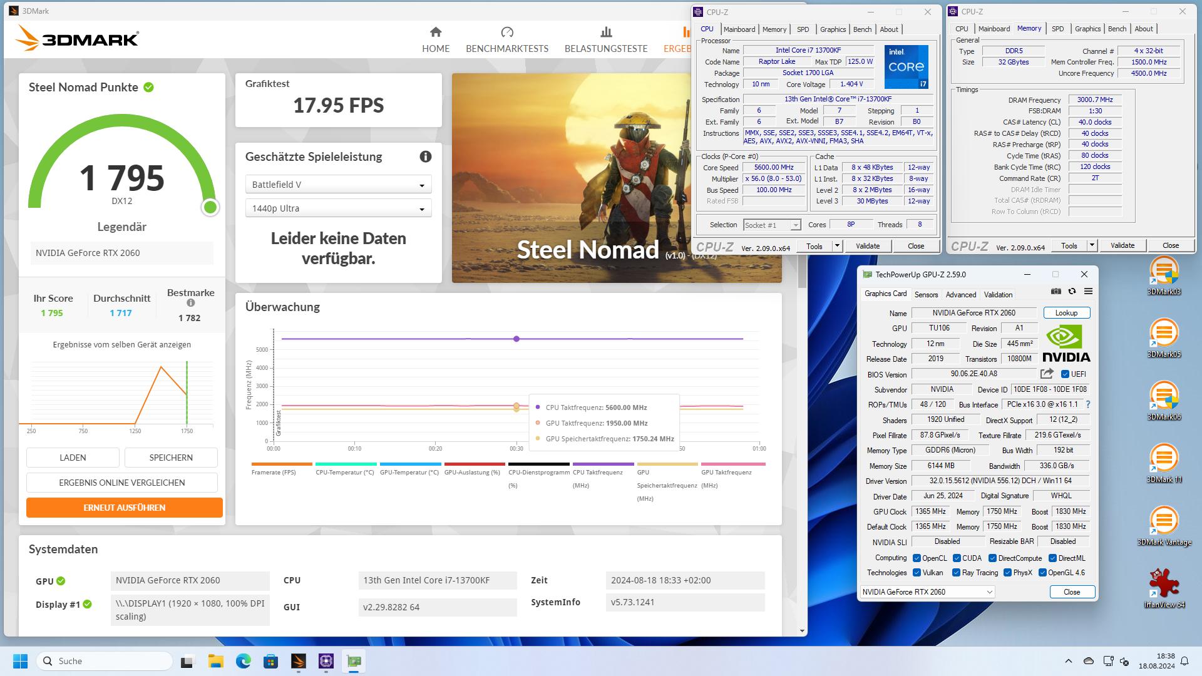Click Validate in the left CPU-Z window
This screenshot has height=676, width=1202.
(868, 246)
